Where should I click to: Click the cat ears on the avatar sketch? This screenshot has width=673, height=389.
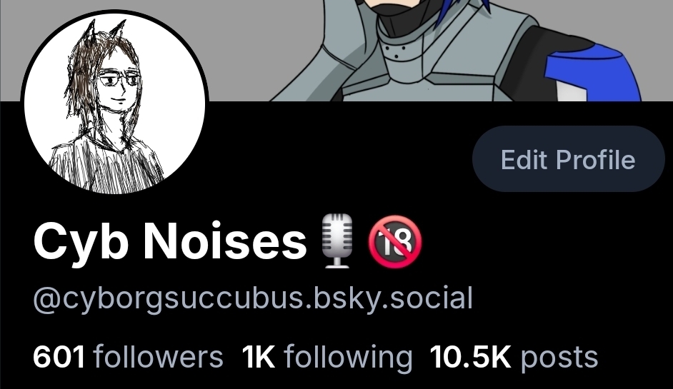(x=103, y=32)
